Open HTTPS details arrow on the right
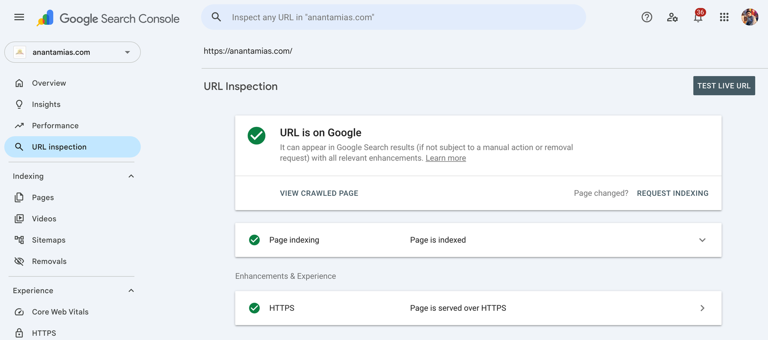The width and height of the screenshot is (768, 340). coord(702,308)
